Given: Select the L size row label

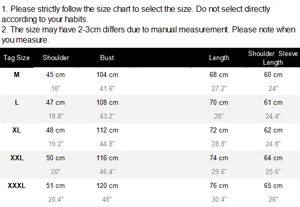Looking at the screenshot, I should coord(17,102).
